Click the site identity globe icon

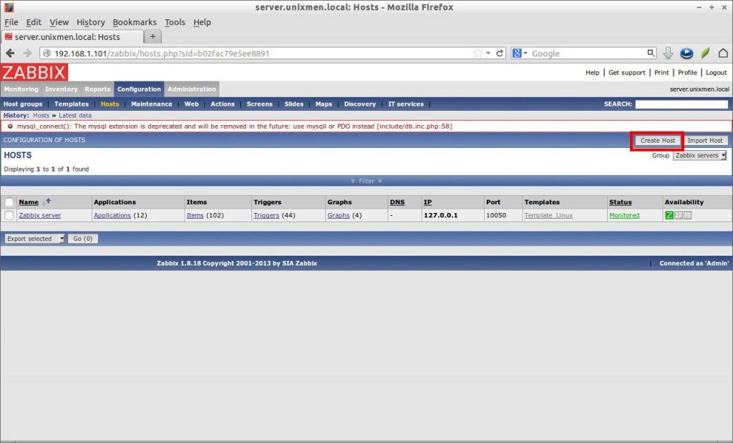tap(47, 53)
